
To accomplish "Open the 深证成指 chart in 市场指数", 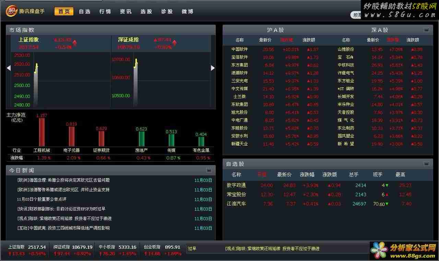I will 161,79.
